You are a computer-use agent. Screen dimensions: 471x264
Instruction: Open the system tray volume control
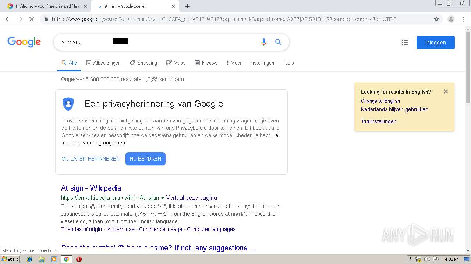coord(427,259)
